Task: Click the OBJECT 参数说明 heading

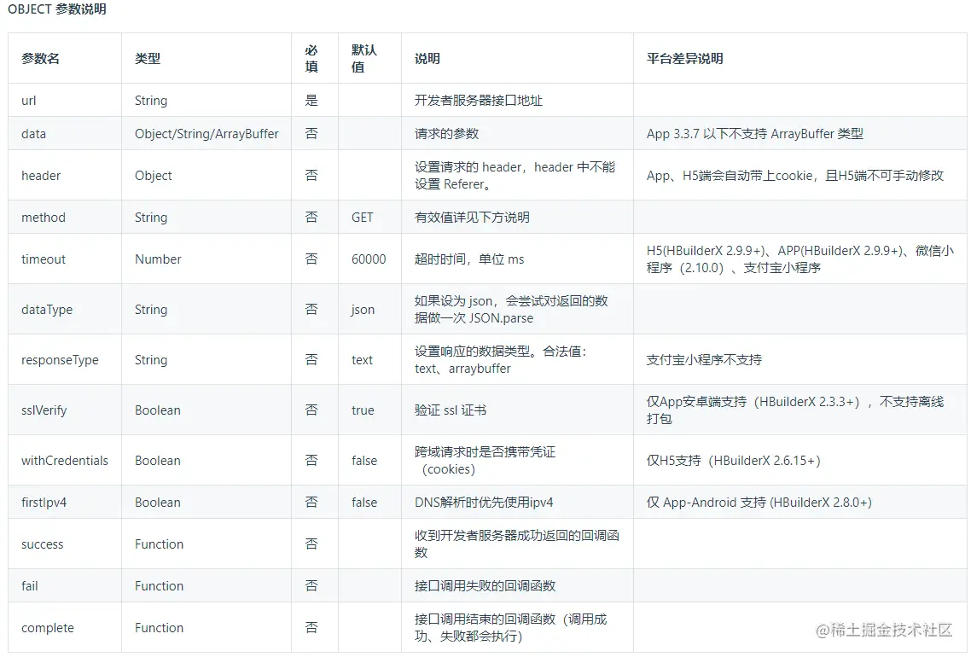Action: (57, 10)
